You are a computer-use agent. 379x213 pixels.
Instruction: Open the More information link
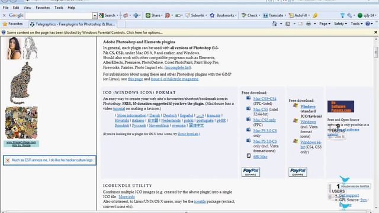point(131,115)
